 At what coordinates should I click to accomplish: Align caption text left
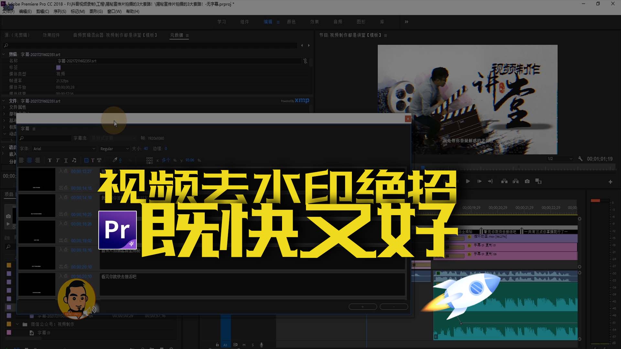click(21, 160)
